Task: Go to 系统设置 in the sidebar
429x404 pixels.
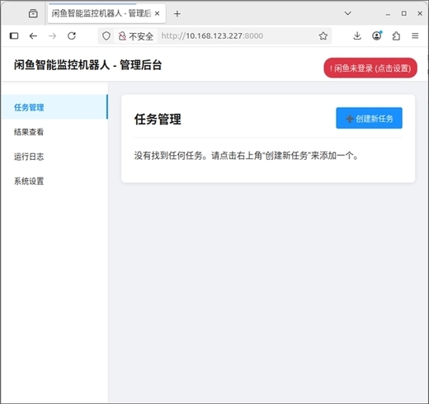Action: tap(29, 181)
